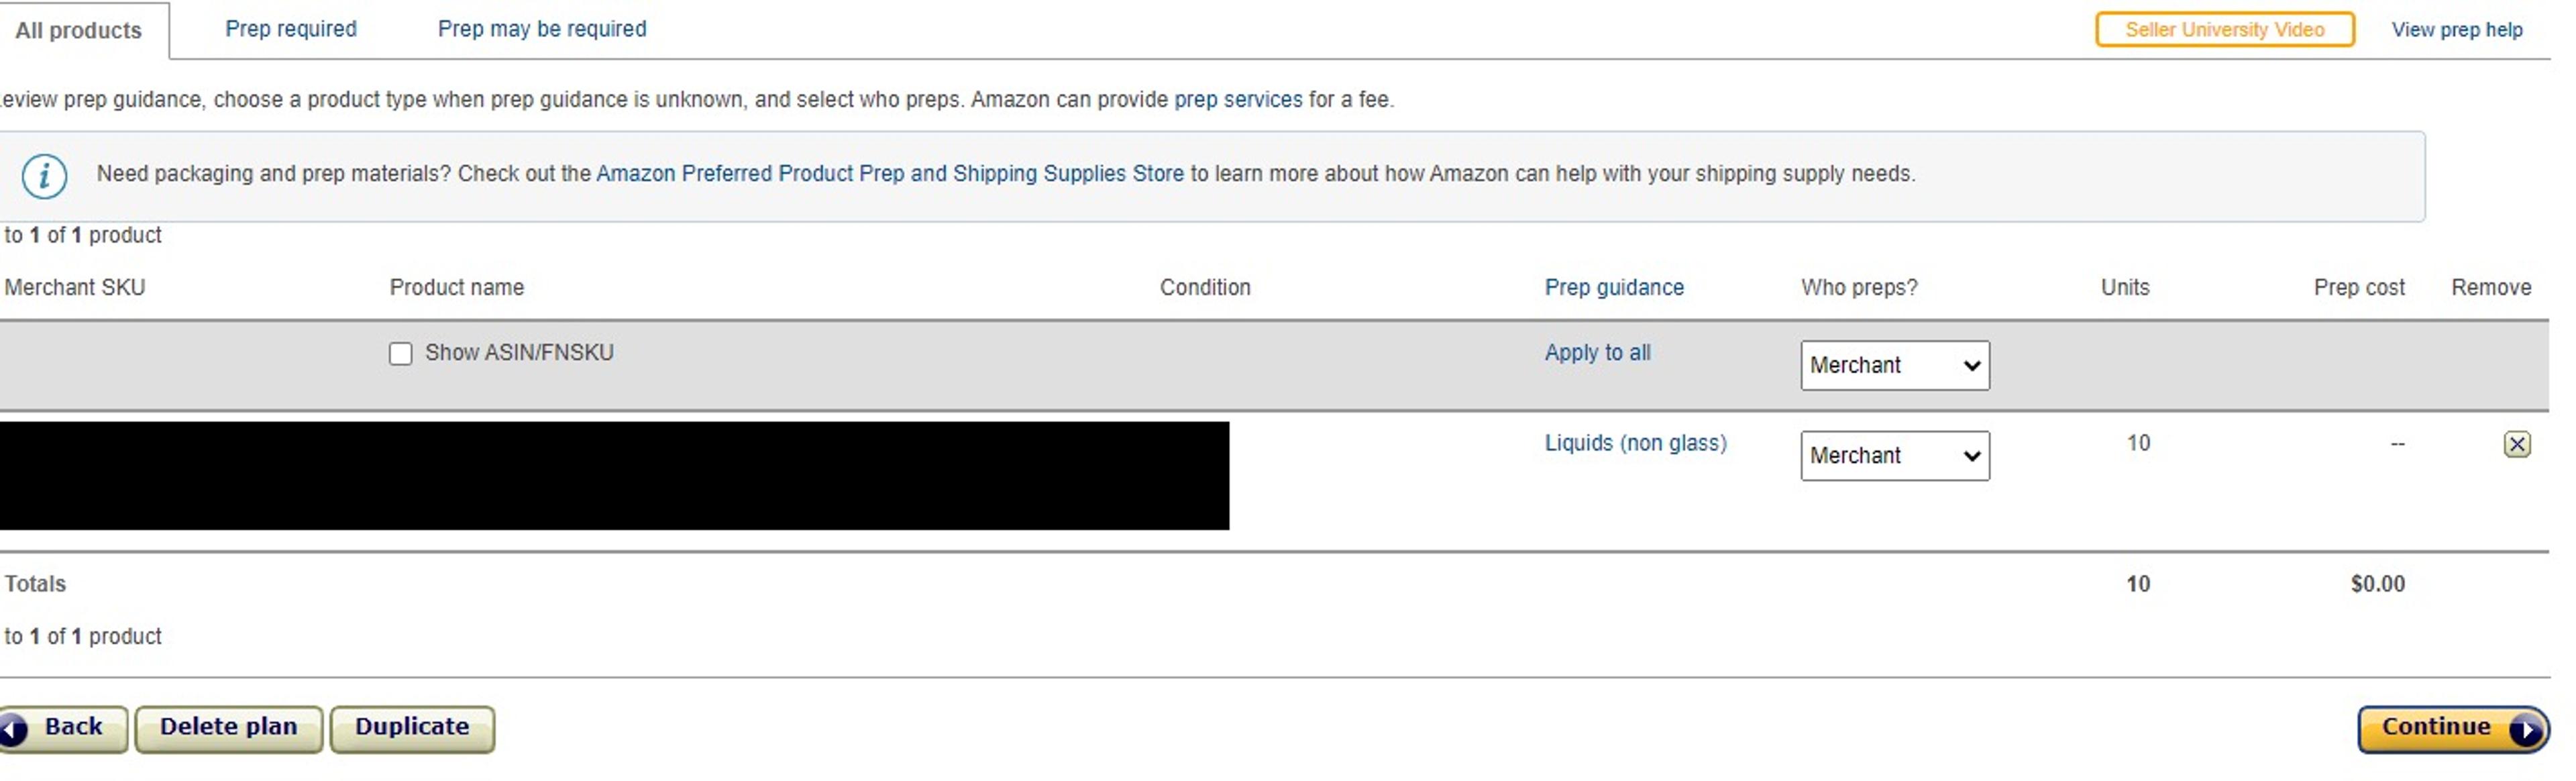Image resolution: width=2576 pixels, height=781 pixels.
Task: Open the View prep help link
Action: tap(2456, 30)
